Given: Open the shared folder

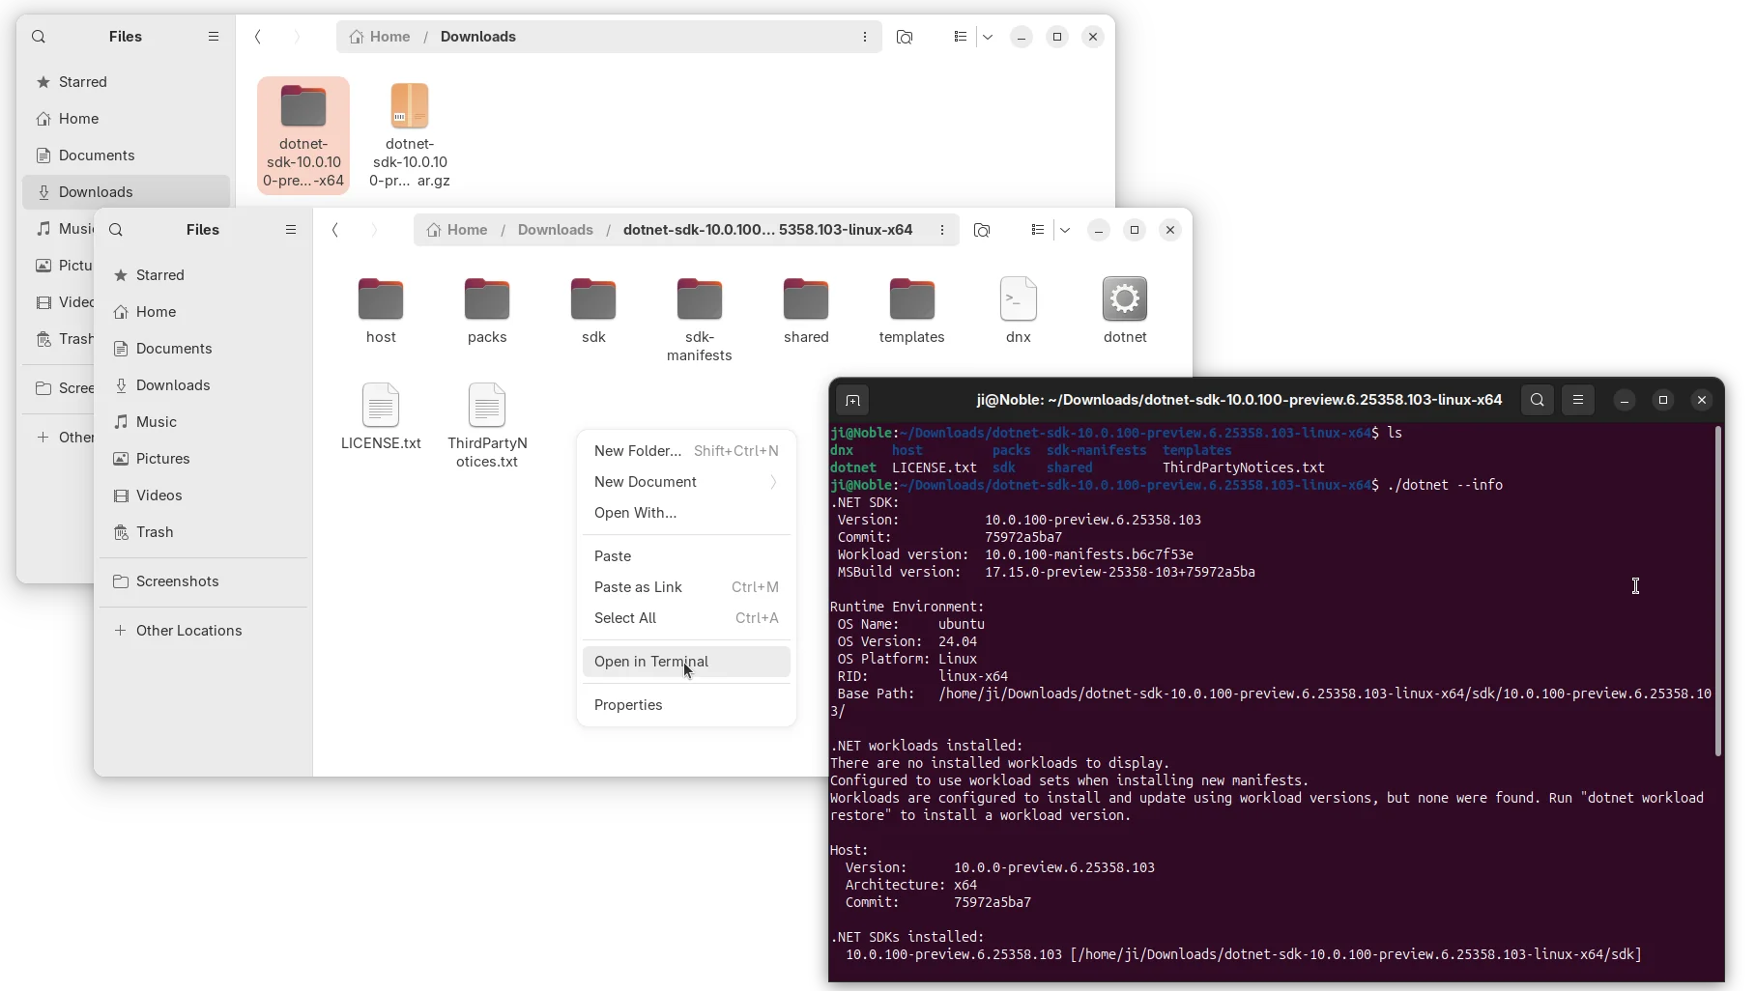Looking at the screenshot, I should point(806,311).
